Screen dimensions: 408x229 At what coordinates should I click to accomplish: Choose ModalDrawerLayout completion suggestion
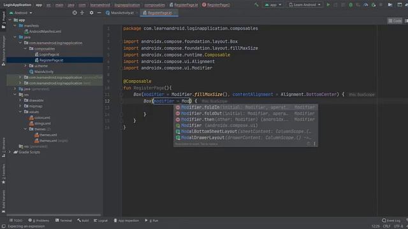[x=245, y=137]
